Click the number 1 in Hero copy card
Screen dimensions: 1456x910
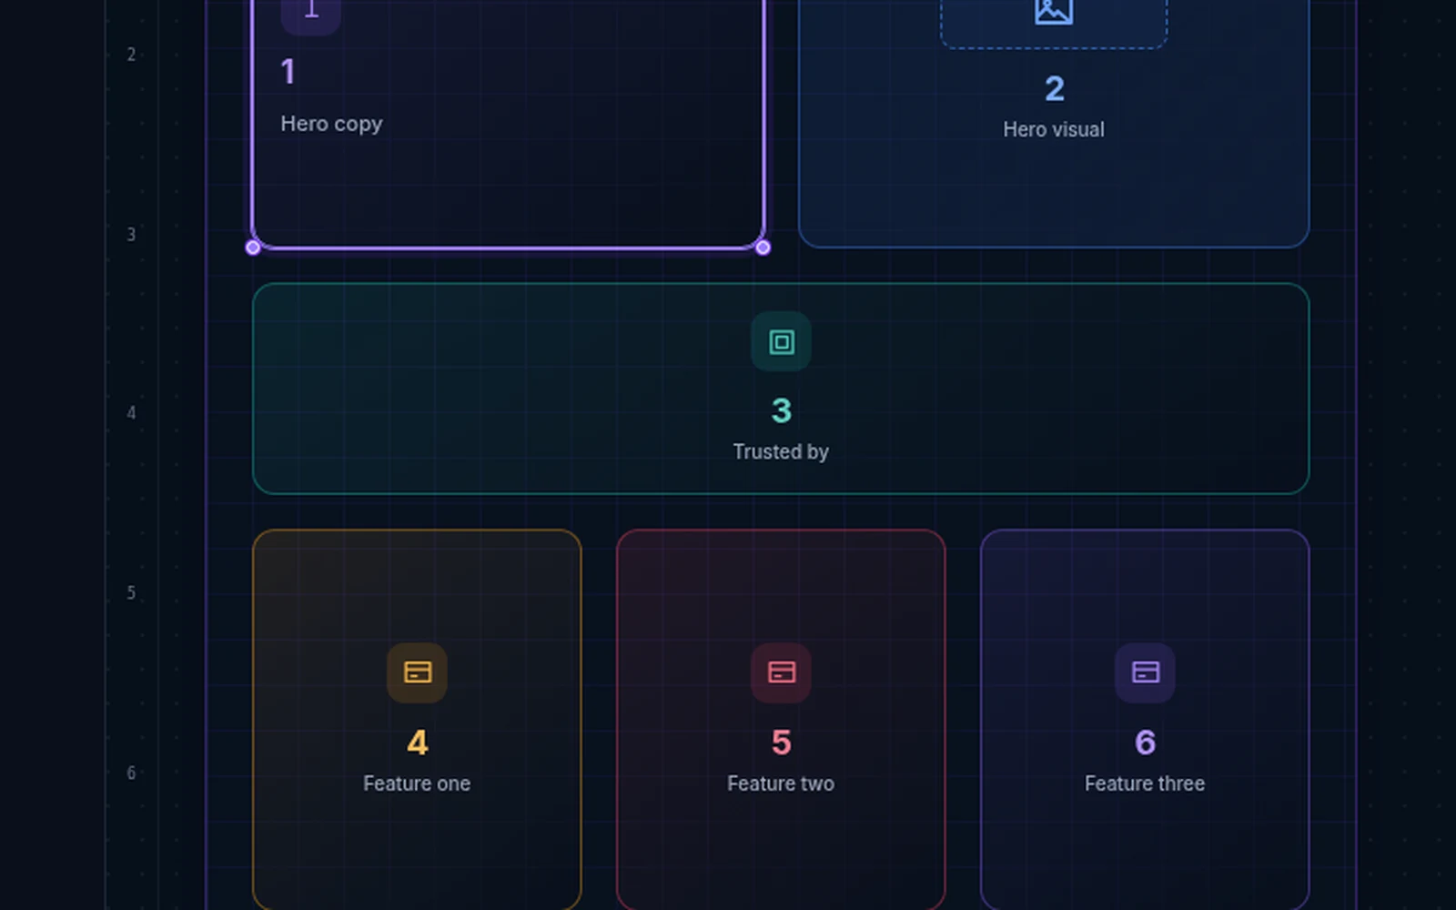(288, 72)
